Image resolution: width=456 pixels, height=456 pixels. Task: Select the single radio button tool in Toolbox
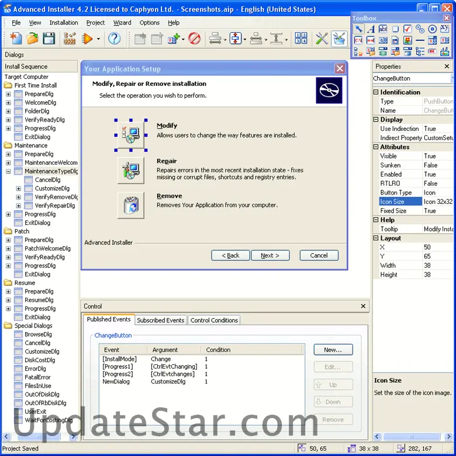pyautogui.click(x=432, y=29)
